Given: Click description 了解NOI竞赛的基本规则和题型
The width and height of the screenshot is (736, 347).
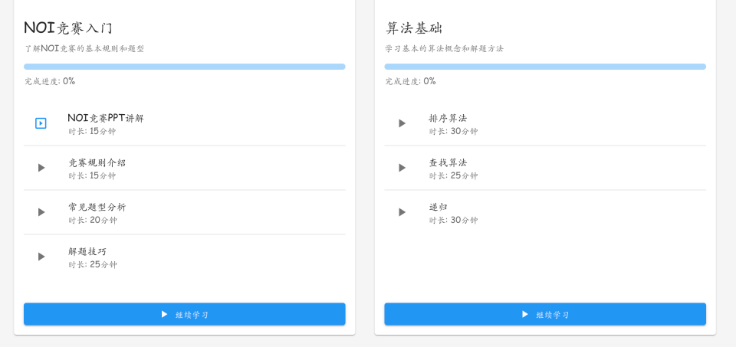Looking at the screenshot, I should click(84, 48).
